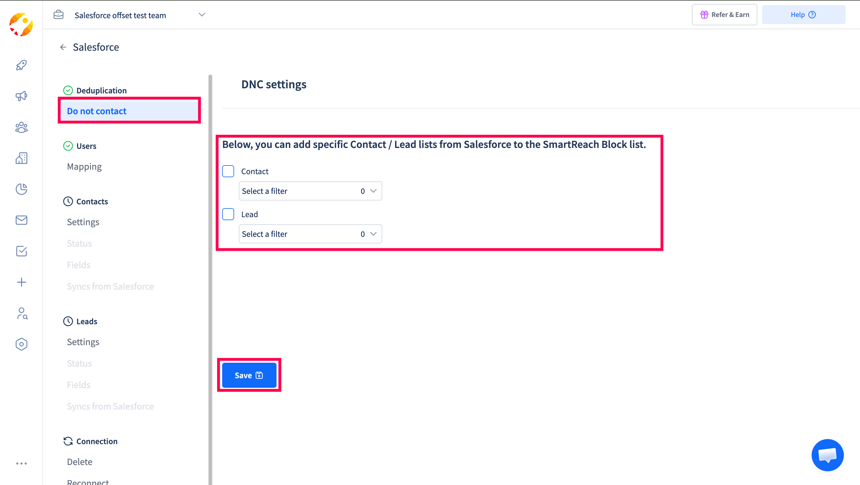Open the checkbox tasks icon in sidebar
This screenshot has width=860, height=485.
pyautogui.click(x=21, y=251)
